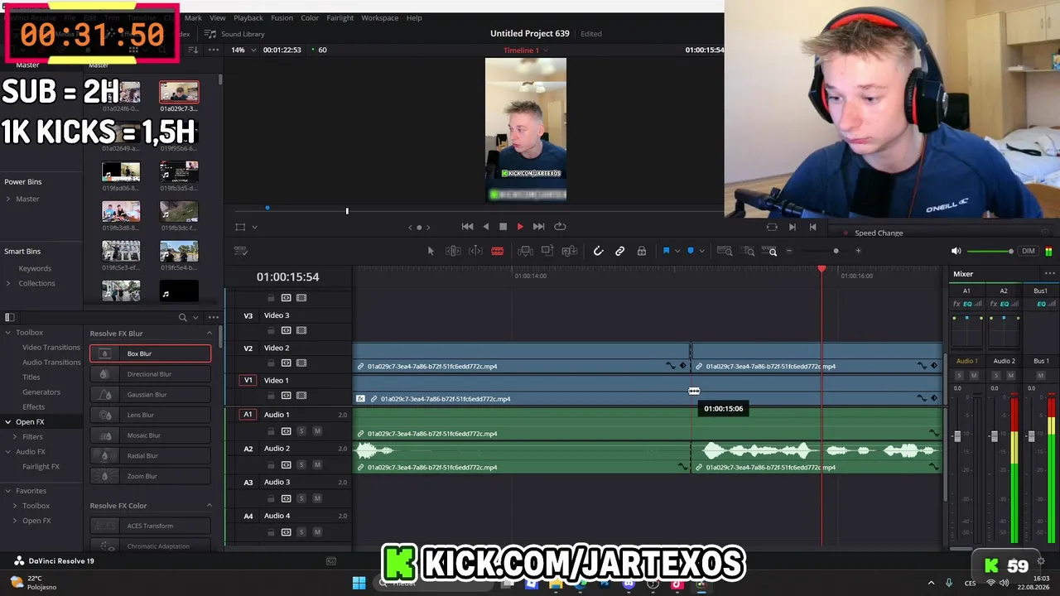This screenshot has width=1060, height=596.
Task: Expand the Filters tree item
Action: 15,436
